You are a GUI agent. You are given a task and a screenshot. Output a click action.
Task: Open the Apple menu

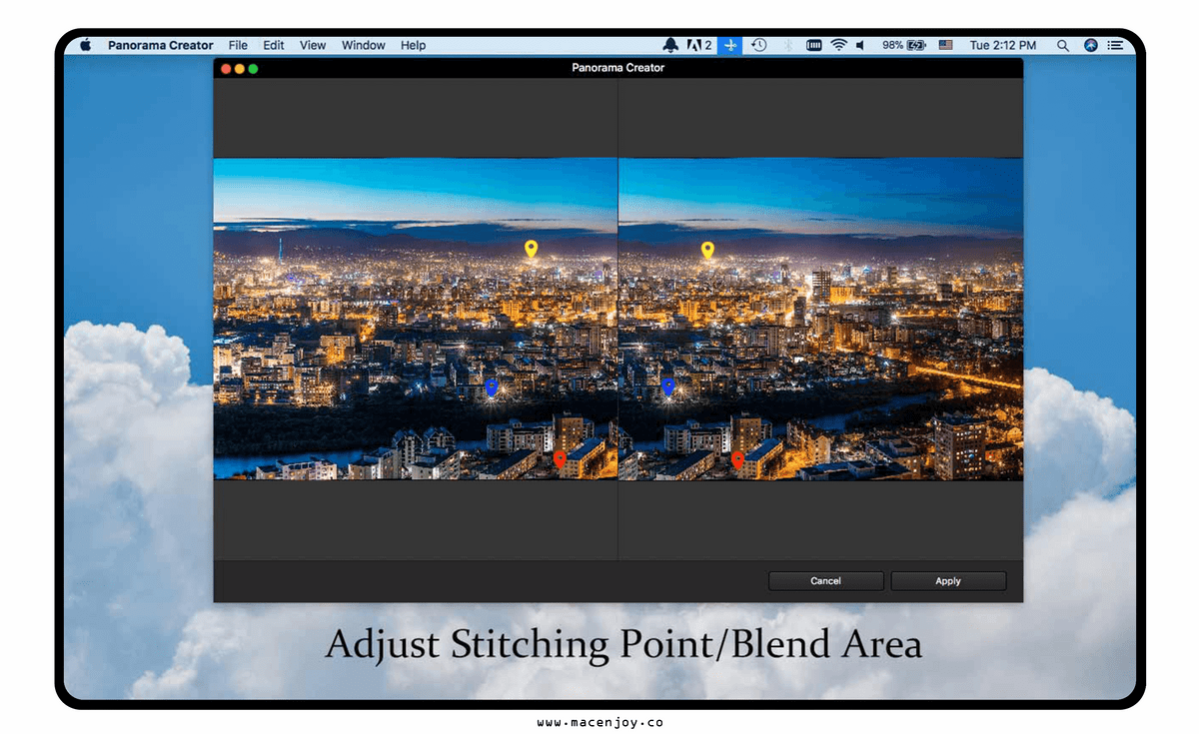click(85, 45)
